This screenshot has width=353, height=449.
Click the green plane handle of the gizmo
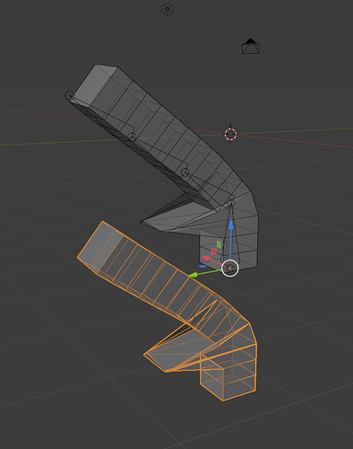[219, 244]
